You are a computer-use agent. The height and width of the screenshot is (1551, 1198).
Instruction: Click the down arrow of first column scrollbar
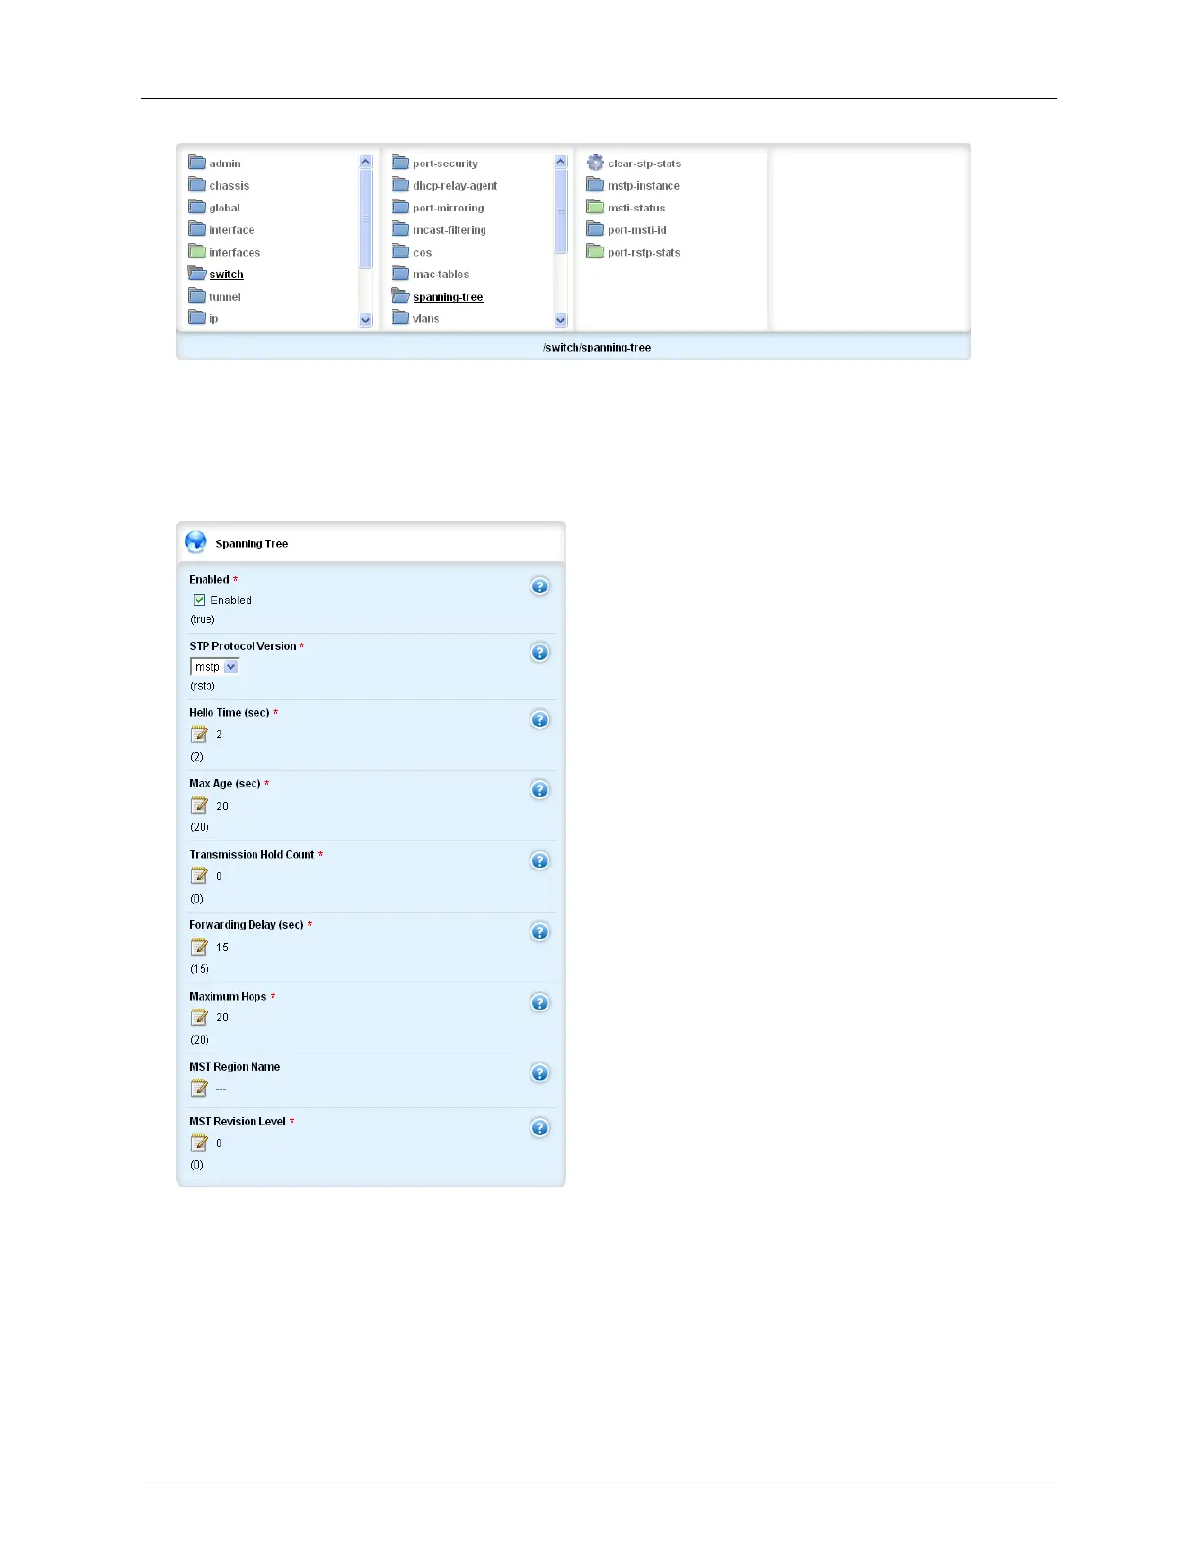(366, 319)
